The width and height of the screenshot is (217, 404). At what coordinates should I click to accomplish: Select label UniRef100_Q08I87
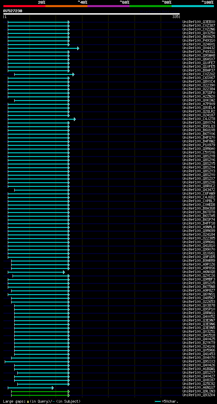coord(199,380)
